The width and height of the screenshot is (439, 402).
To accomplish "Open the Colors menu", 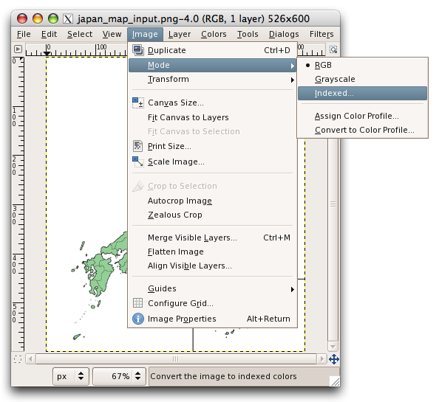I will (214, 34).
